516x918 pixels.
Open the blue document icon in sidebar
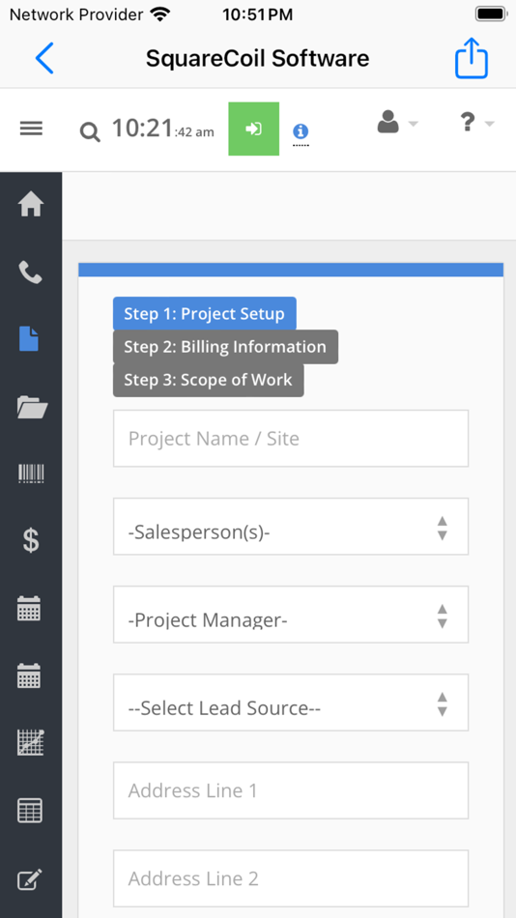(29, 339)
